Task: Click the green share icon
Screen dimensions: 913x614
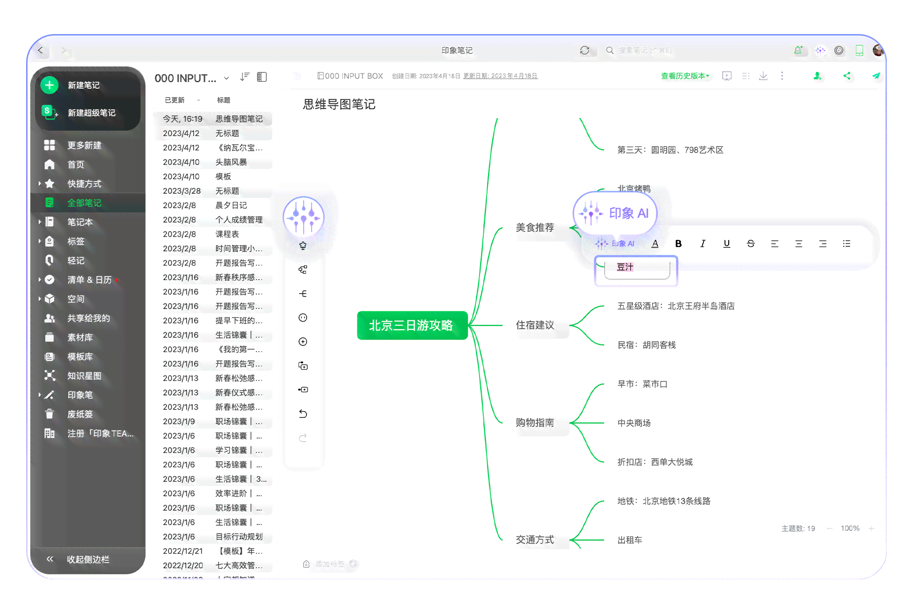Action: 847,76
